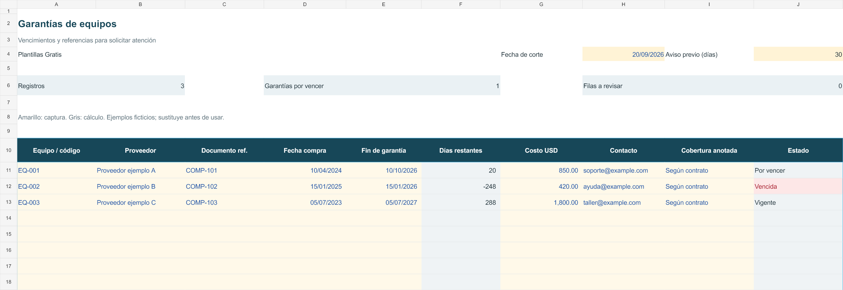Image resolution: width=843 pixels, height=290 pixels.
Task: Click the 'Costo USD' column header
Action: tap(541, 151)
